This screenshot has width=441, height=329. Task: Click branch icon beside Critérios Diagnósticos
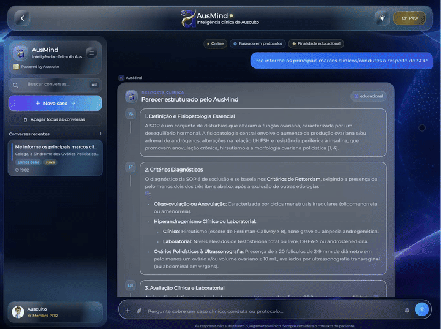(x=130, y=167)
